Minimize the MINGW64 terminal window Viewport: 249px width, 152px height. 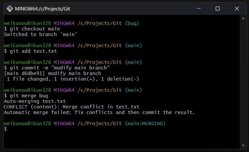pyautogui.click(x=199, y=9)
